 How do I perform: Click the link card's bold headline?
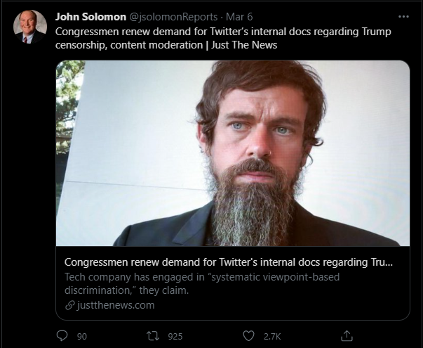coord(228,262)
